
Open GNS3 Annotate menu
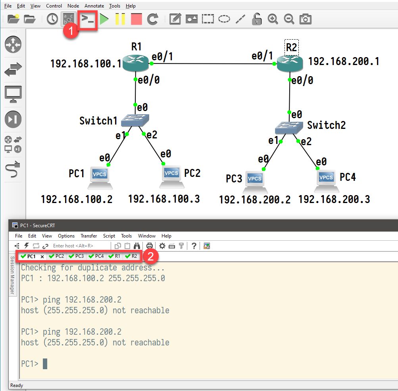[94, 6]
